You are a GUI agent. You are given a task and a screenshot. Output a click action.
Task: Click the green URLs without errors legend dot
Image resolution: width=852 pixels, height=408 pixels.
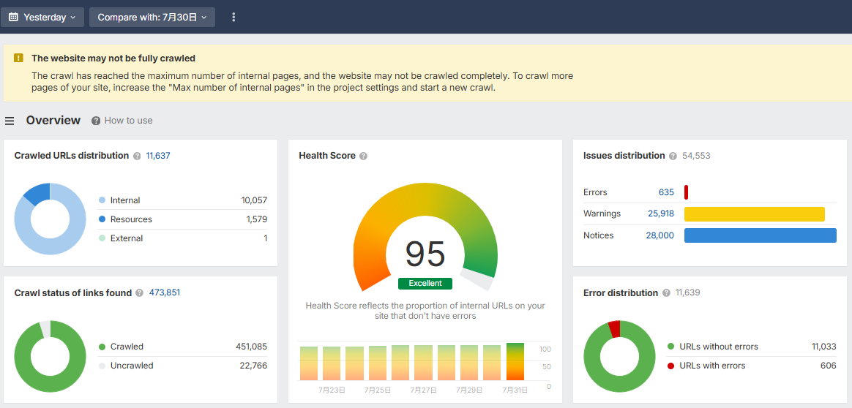(671, 347)
